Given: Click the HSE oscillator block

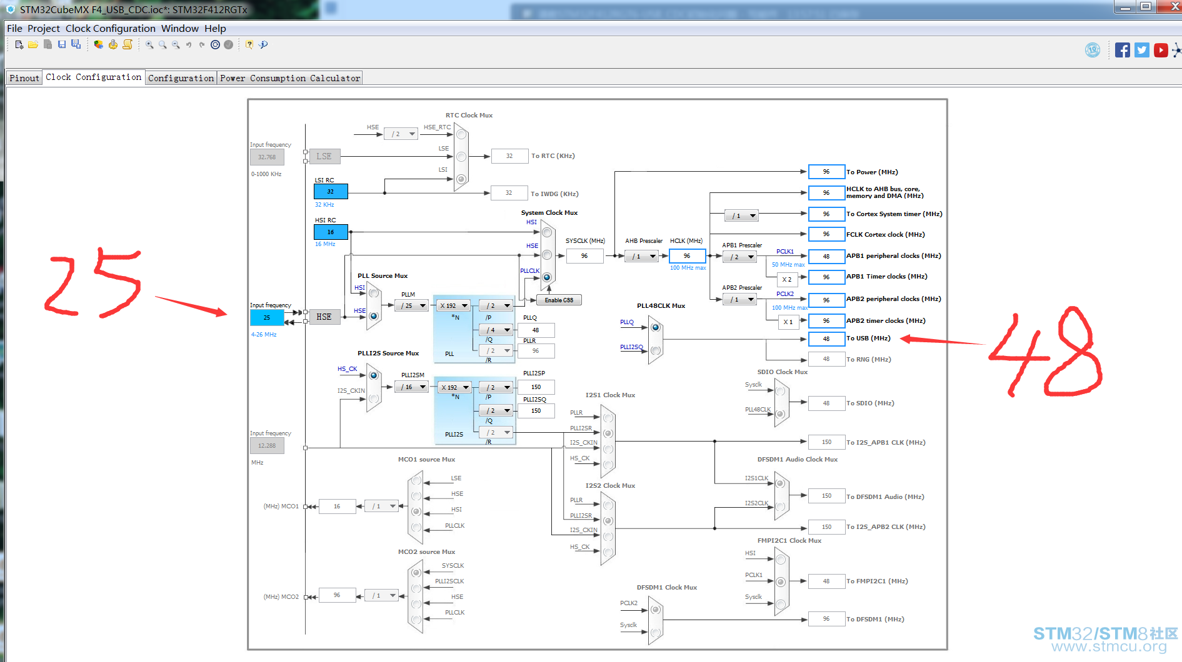Looking at the screenshot, I should (324, 317).
